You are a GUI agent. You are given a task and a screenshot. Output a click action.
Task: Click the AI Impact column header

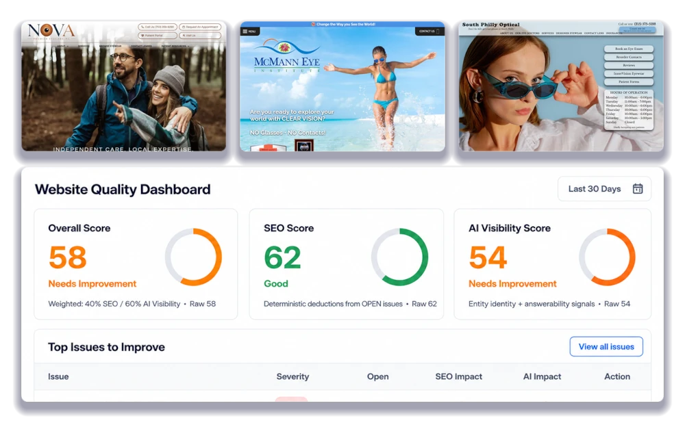pos(542,376)
